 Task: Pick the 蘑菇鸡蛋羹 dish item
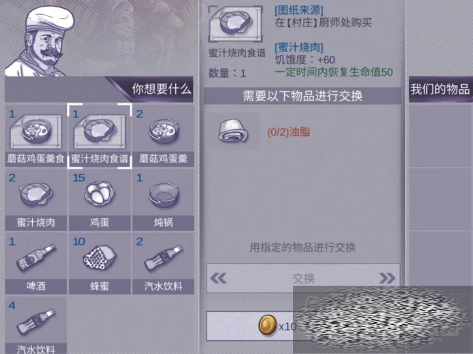(x=163, y=136)
